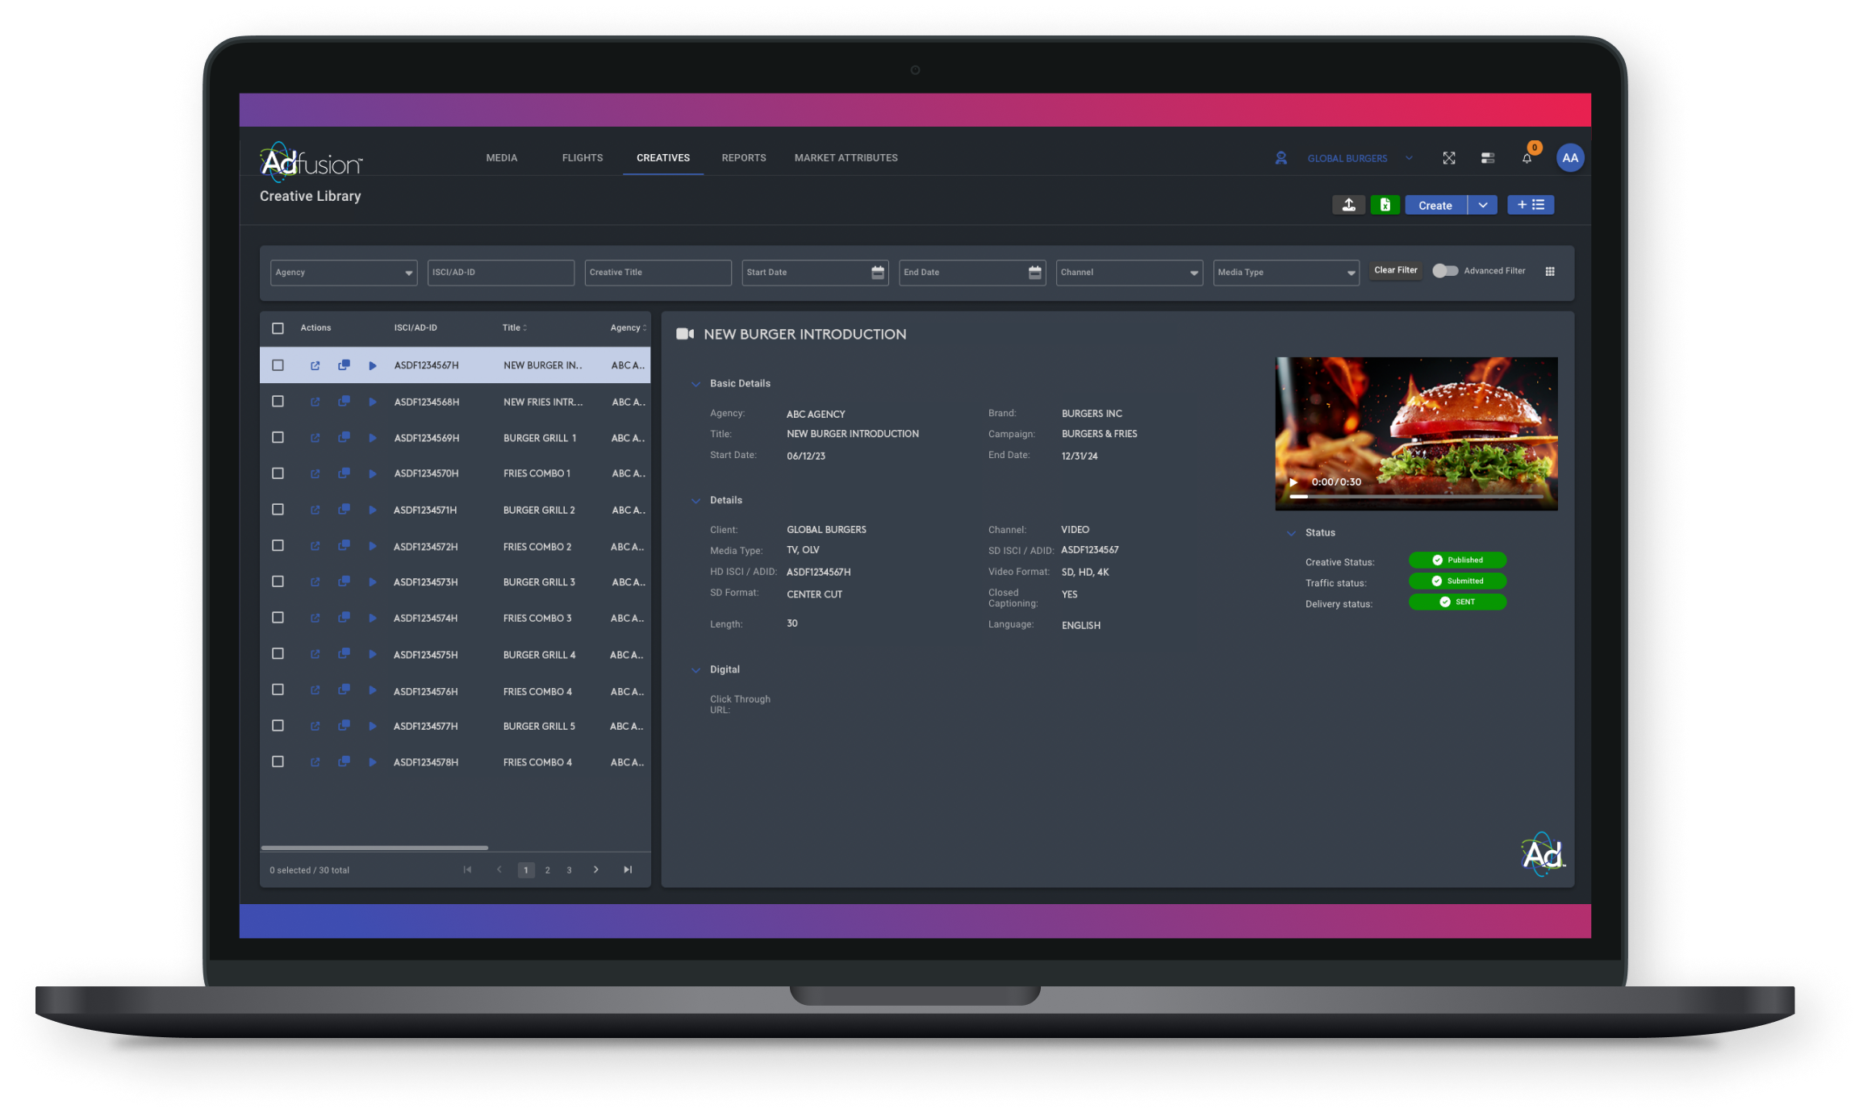Play the FRIES COMBO 1 creative preview
The image size is (1863, 1113).
(373, 473)
